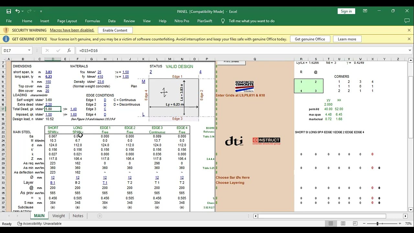Click the fcu value 25

(x=99, y=72)
